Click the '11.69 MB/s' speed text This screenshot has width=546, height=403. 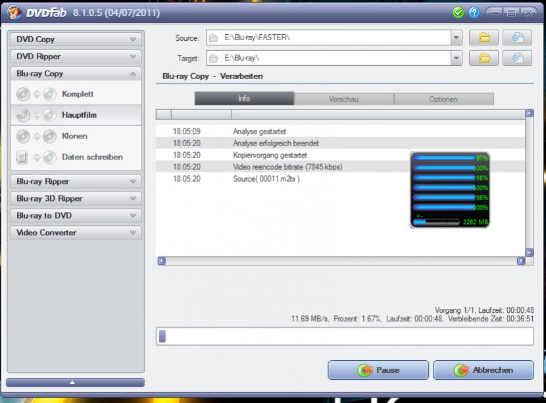coord(310,319)
